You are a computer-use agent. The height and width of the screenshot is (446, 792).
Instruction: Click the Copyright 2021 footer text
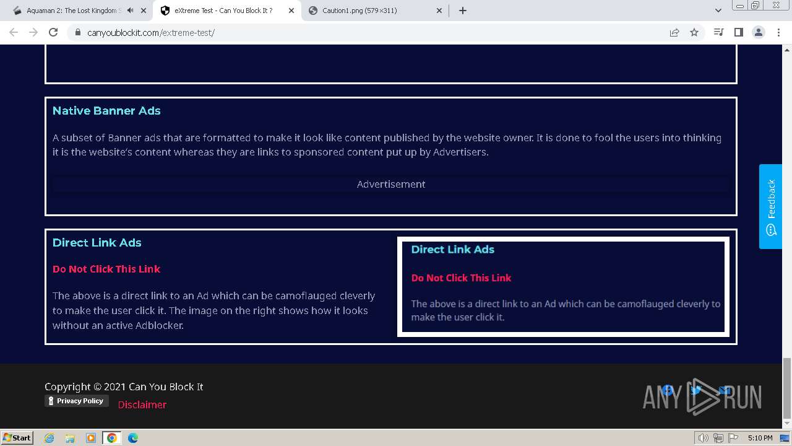point(124,387)
